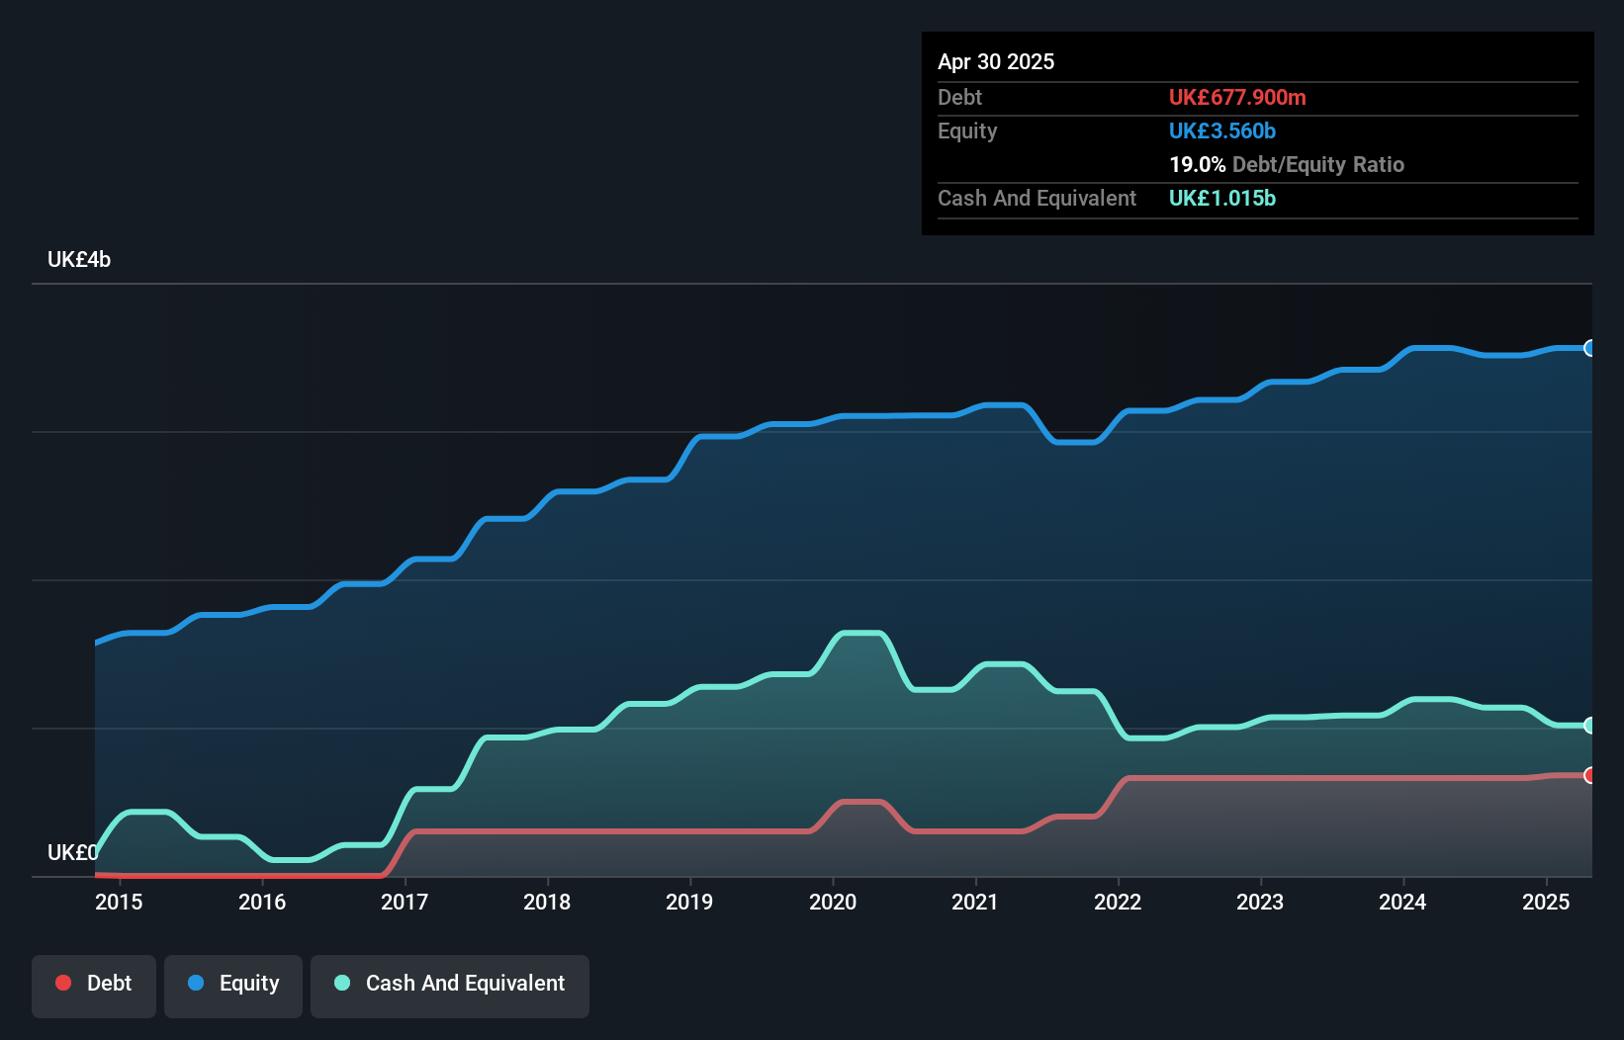Click the 2020 x-axis year label

click(833, 902)
